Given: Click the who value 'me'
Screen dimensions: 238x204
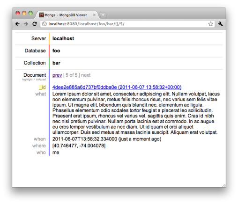Looking at the screenshot, I should (56, 153).
